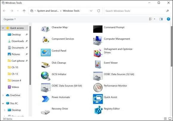Click System and Security breadcrumb
This screenshot has height=121, width=173.
(x=48, y=11)
